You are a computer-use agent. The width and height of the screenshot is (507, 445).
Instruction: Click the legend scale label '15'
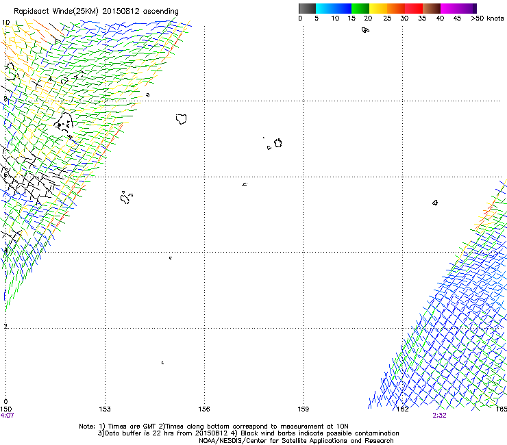pyautogui.click(x=351, y=18)
